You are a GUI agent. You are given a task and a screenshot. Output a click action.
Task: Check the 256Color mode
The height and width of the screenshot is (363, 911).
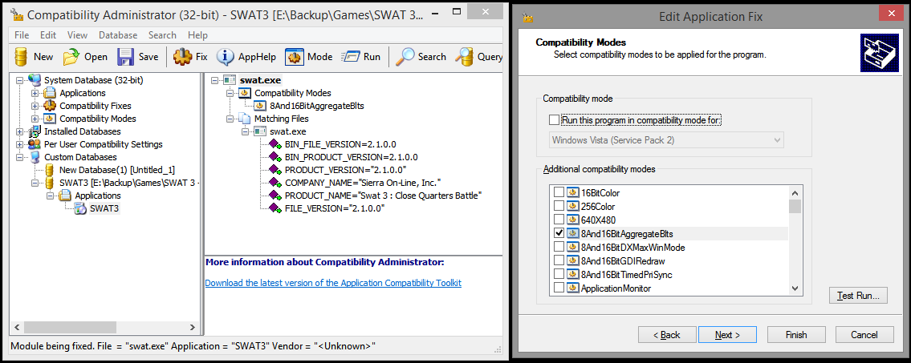(x=559, y=206)
